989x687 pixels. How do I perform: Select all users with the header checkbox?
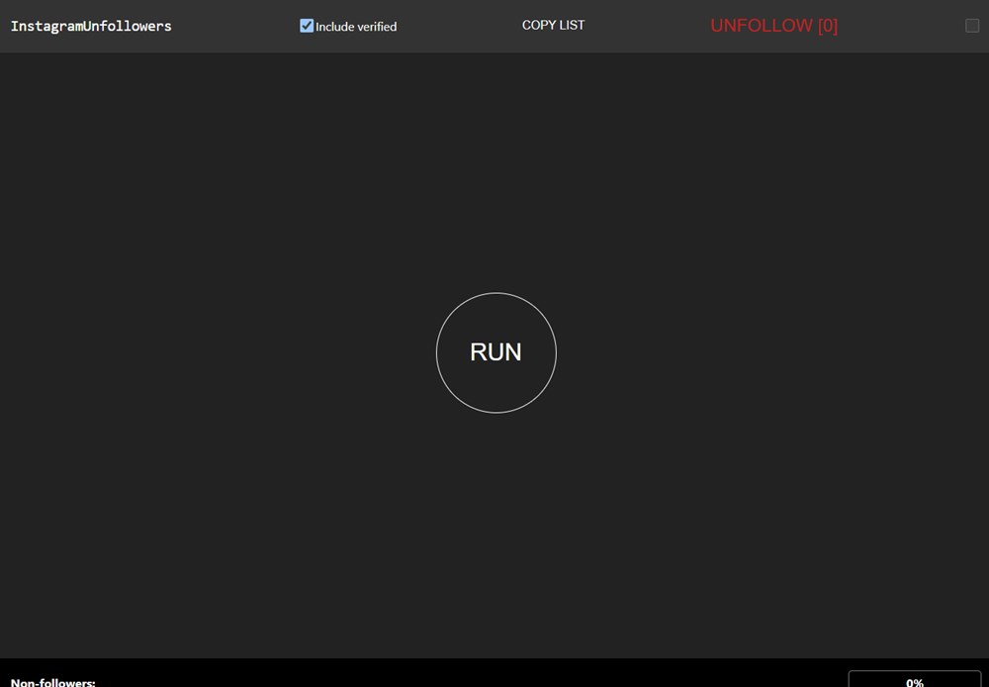click(x=972, y=26)
